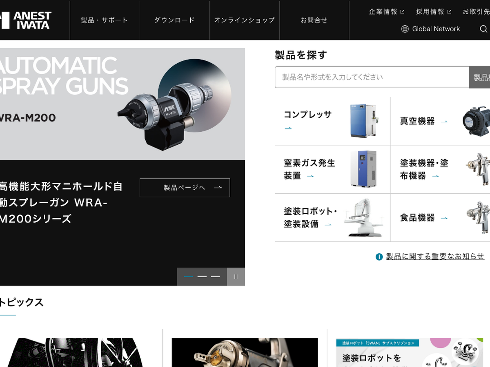This screenshot has width=490, height=367.
Task: Open 製品に関する重要なお知らせ notice link
Action: pyautogui.click(x=435, y=256)
